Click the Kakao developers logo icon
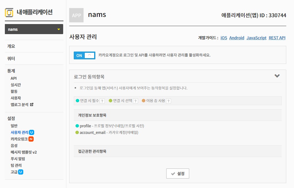 tap(9, 12)
